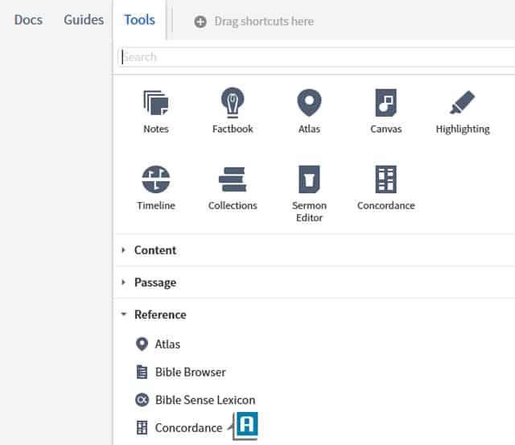
Task: Open Bible Browser from the Reference list
Action: [190, 373]
